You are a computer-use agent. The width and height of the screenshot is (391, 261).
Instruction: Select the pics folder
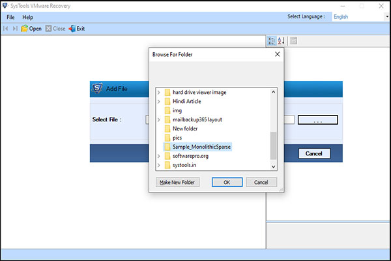tap(177, 138)
